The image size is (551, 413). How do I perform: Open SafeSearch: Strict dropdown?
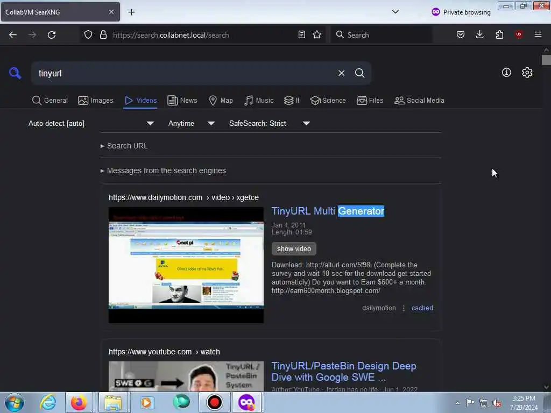[x=270, y=123]
